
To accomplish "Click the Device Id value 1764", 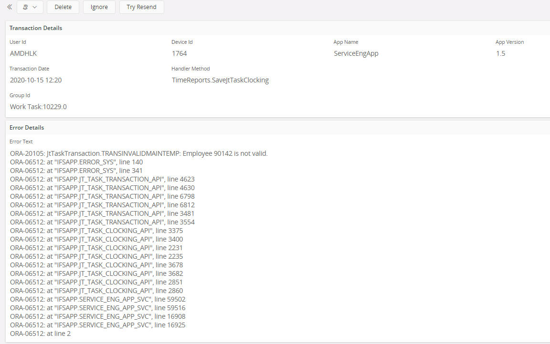I will [x=179, y=53].
